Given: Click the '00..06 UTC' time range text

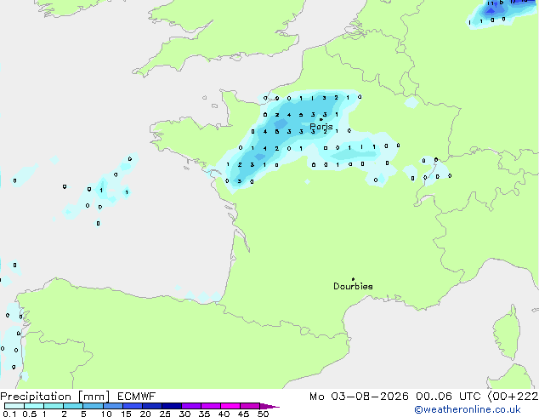Looking at the screenshot, I should coord(448,397).
